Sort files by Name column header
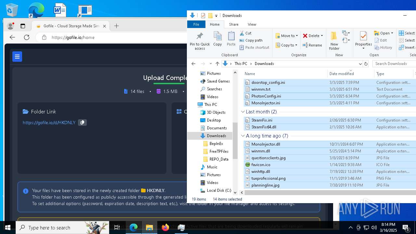 click(285, 74)
